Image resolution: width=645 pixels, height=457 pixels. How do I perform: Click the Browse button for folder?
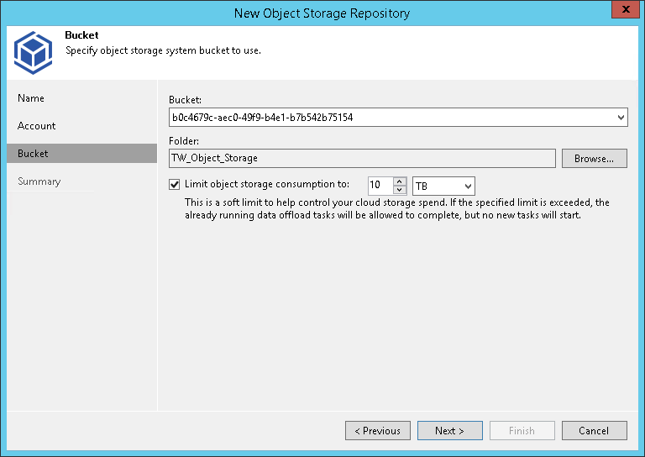pos(594,158)
